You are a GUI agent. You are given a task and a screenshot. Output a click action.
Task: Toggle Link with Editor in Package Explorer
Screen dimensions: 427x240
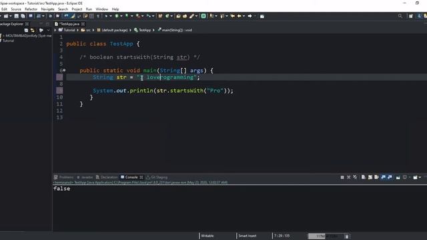tap(33, 30)
